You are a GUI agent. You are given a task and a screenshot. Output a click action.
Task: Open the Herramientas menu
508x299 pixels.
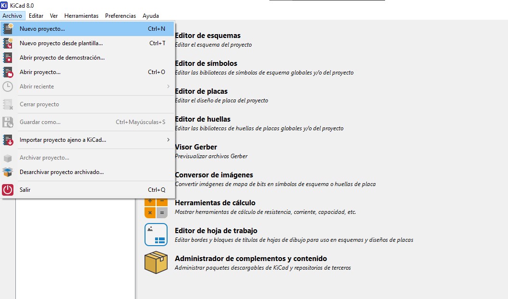click(x=81, y=15)
